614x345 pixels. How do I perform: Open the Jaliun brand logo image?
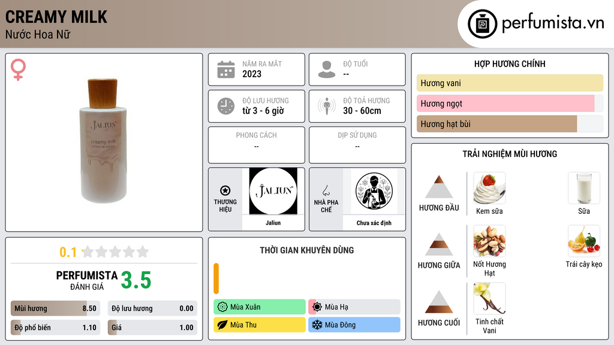[273, 191]
